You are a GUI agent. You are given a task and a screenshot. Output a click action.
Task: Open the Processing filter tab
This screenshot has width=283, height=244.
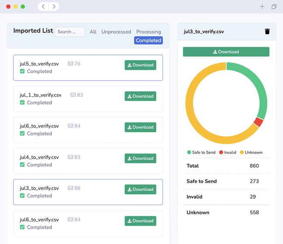click(148, 32)
